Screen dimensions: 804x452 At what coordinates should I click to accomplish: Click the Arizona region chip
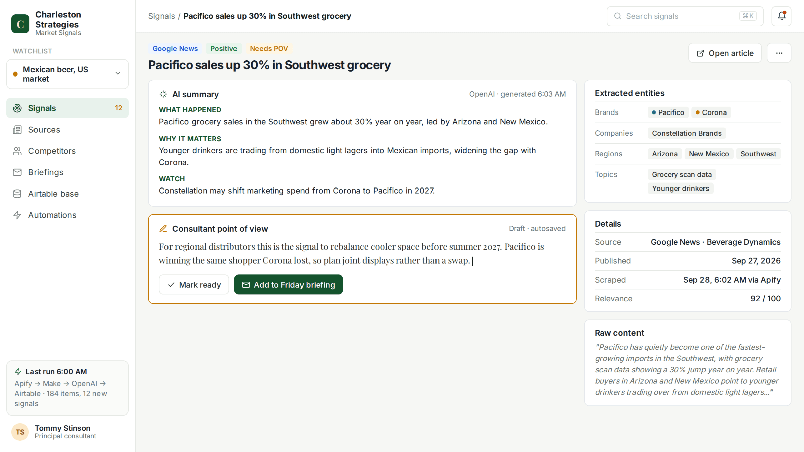click(x=665, y=154)
